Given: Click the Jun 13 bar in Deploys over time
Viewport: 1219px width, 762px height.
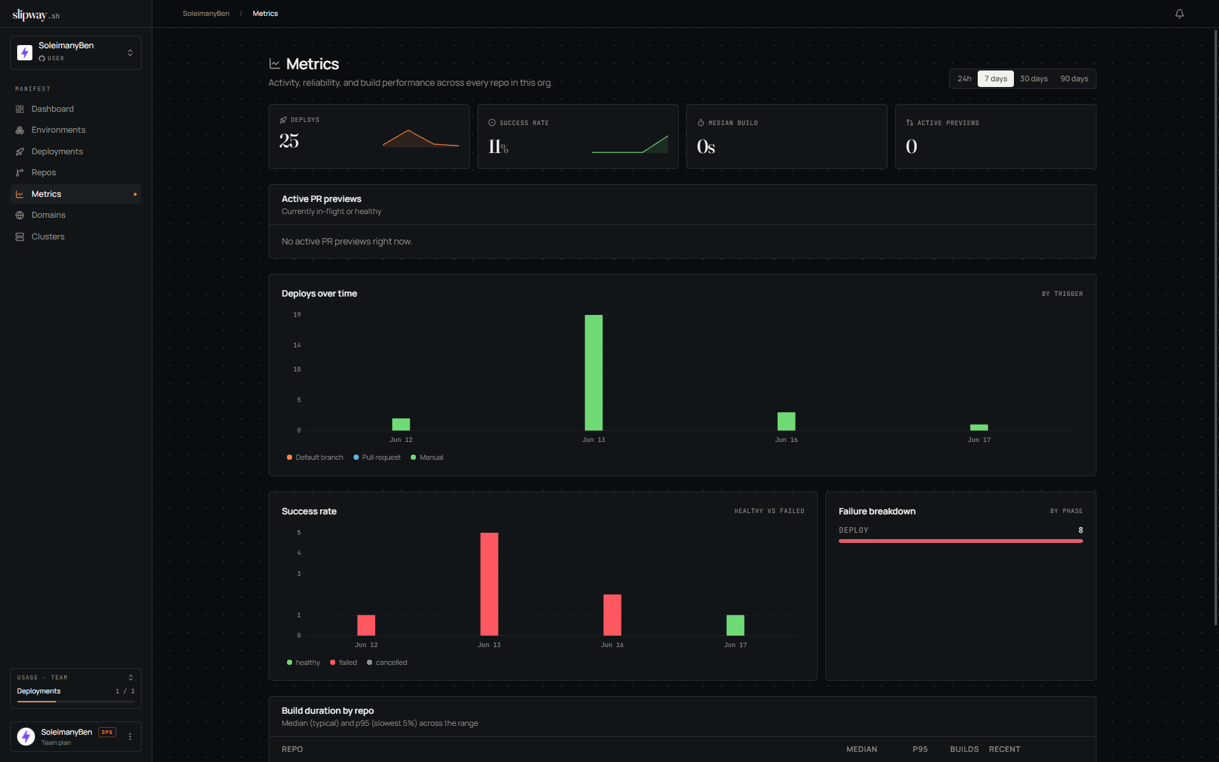Looking at the screenshot, I should coord(594,373).
